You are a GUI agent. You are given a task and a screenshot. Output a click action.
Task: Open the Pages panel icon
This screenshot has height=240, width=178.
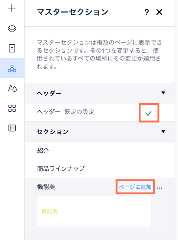coord(12,48)
